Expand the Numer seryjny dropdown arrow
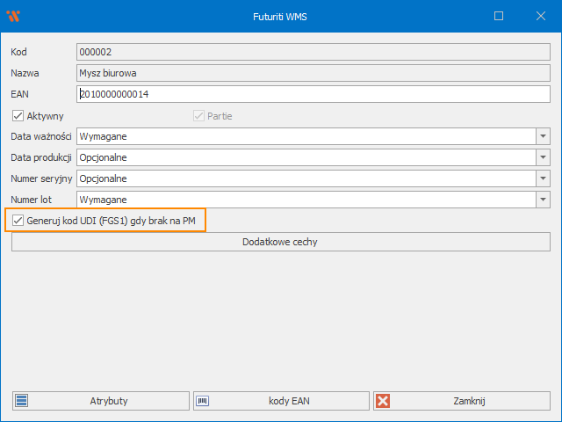Screen dimensions: 562x422 543,178
